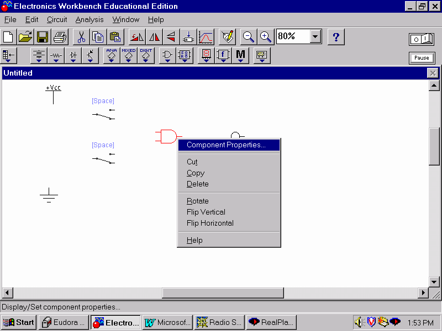Click the question mark Help toolbar icon
This screenshot has width=442, height=331.
pos(336,37)
